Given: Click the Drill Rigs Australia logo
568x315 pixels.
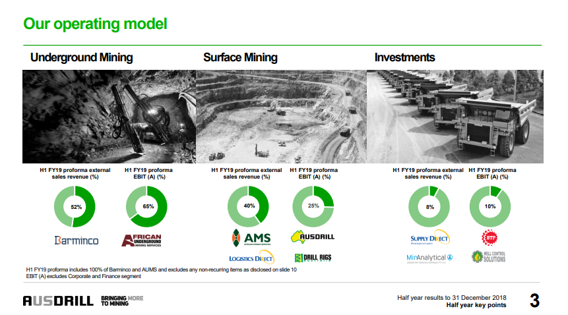Looking at the screenshot, I should pyautogui.click(x=313, y=258).
